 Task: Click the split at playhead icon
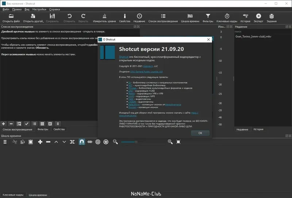click(x=72, y=142)
